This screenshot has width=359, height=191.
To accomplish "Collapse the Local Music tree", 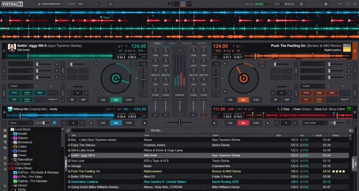I will 9,130.
